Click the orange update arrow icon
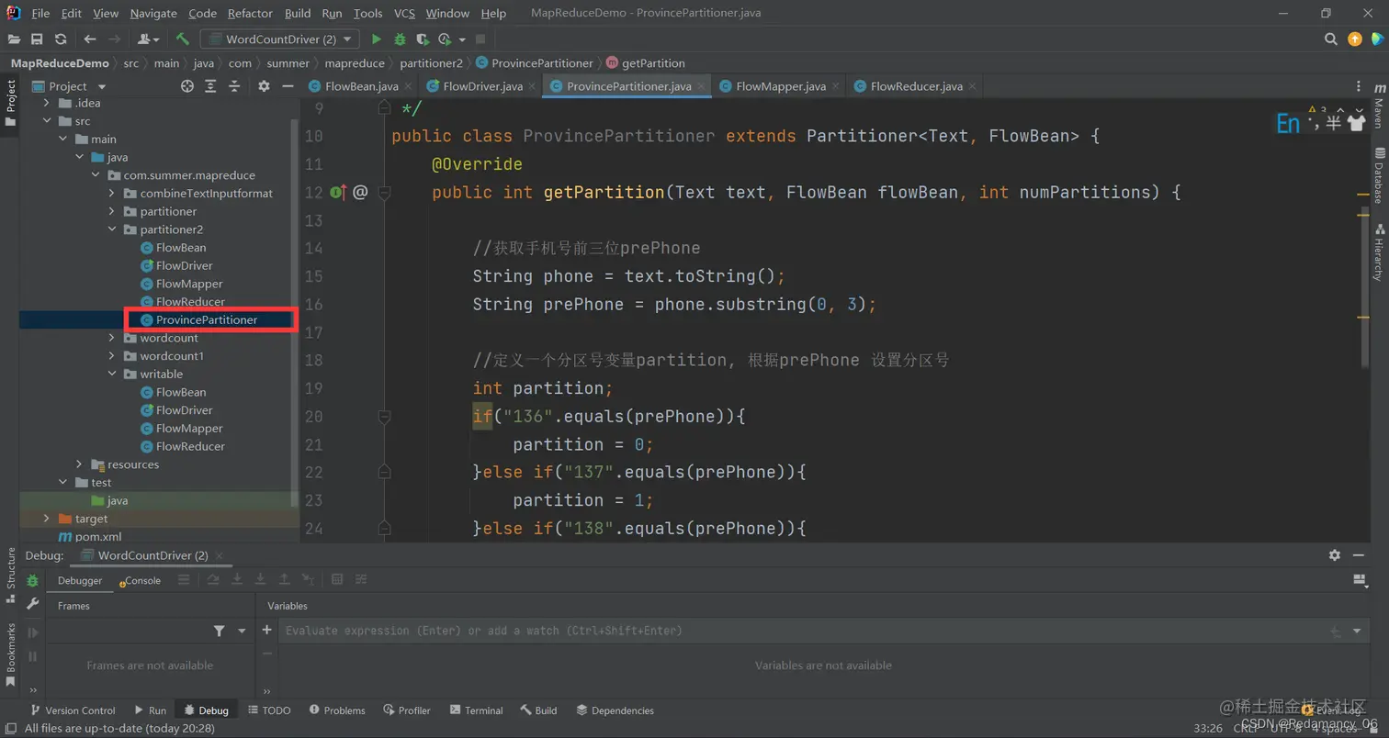The height and width of the screenshot is (738, 1389). pyautogui.click(x=1355, y=39)
